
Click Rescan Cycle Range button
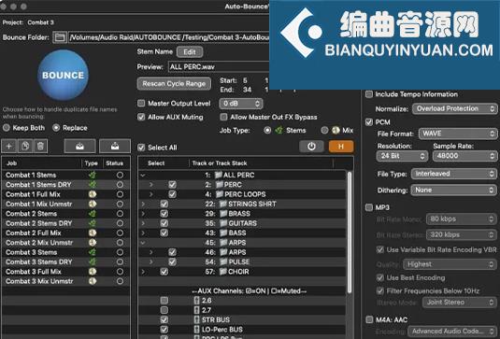point(174,83)
